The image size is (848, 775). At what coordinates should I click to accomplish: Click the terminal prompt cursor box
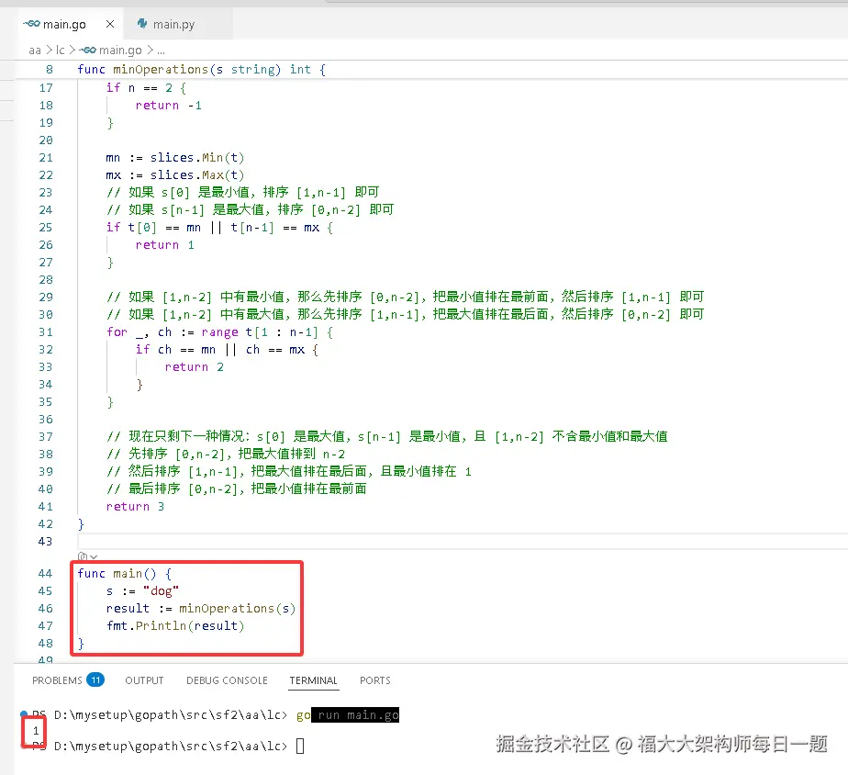[300, 747]
